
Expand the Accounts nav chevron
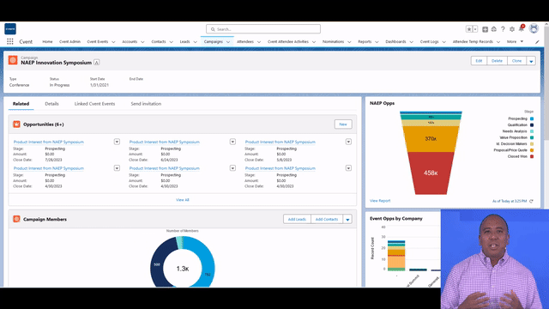click(142, 42)
